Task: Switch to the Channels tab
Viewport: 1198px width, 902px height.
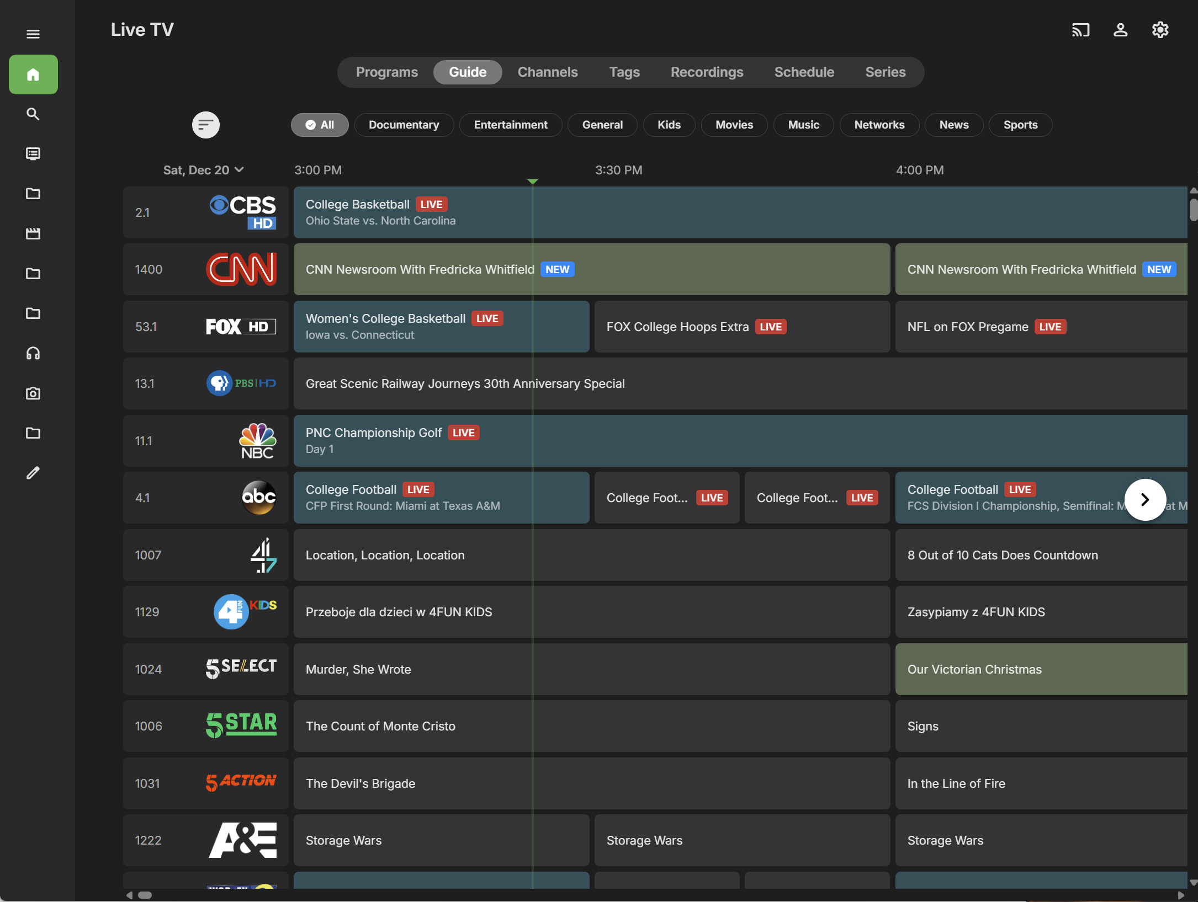Action: [547, 72]
